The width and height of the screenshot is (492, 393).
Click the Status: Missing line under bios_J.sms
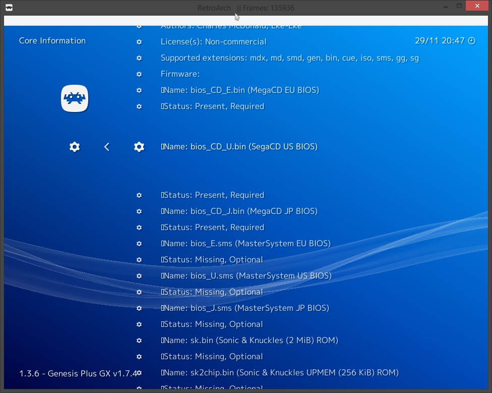click(x=212, y=324)
